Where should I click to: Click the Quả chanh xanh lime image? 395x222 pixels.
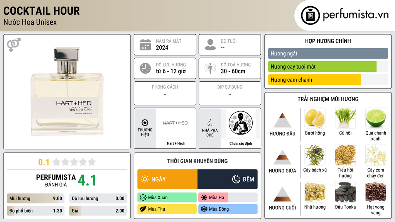[x=376, y=118]
